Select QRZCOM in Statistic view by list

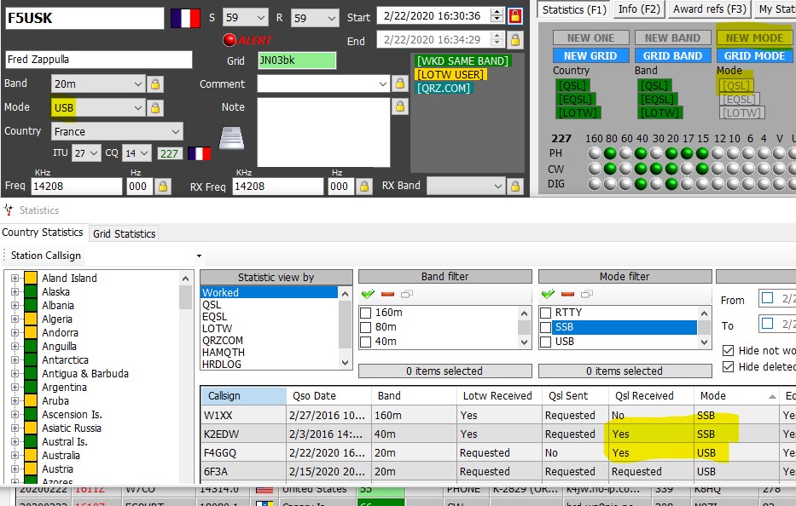tap(223, 340)
